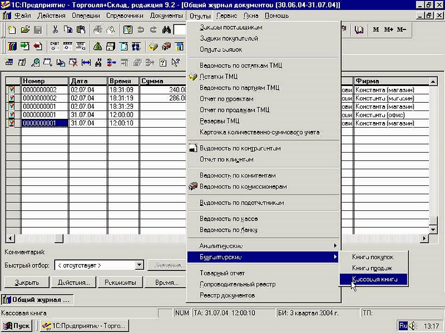Click the Закрыть button
445x333 pixels.
27,282
